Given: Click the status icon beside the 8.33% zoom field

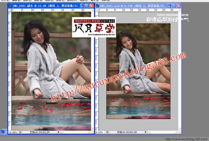Looking at the screenshot, I should pos(107,132).
